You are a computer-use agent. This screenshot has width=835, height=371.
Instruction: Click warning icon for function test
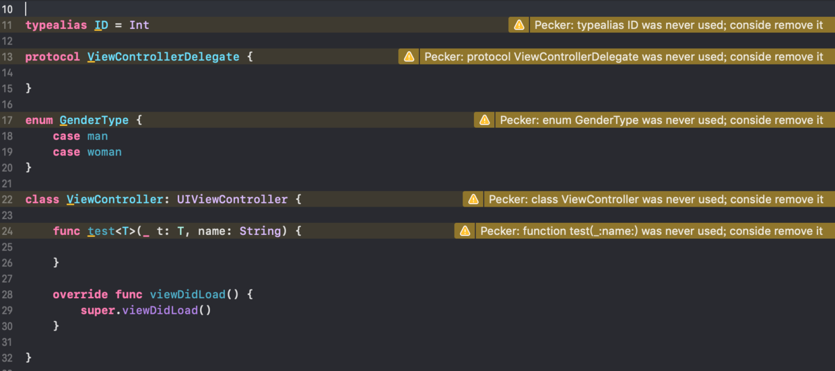click(465, 231)
